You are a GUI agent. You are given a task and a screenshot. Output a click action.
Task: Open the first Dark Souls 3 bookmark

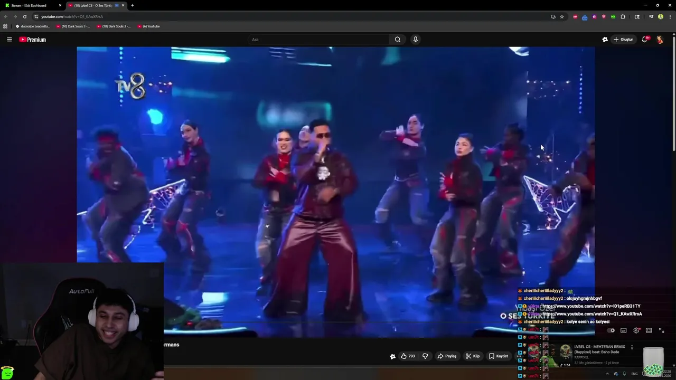73,26
